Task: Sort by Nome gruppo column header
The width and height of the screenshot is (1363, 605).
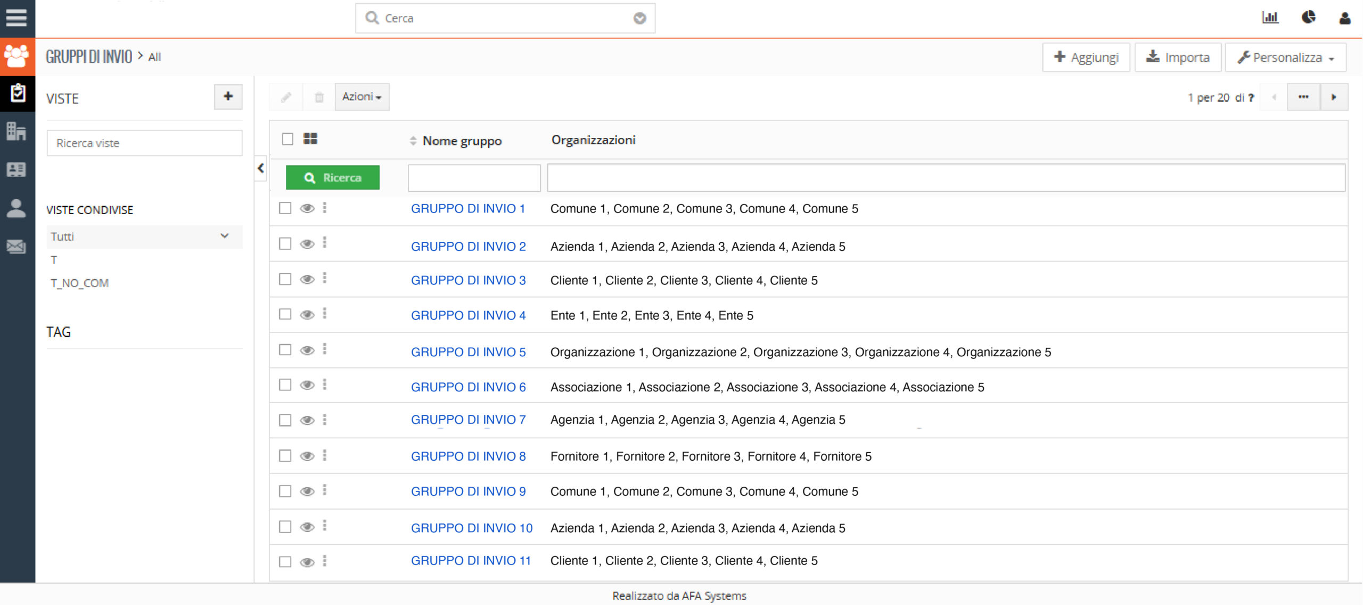Action: [x=461, y=141]
